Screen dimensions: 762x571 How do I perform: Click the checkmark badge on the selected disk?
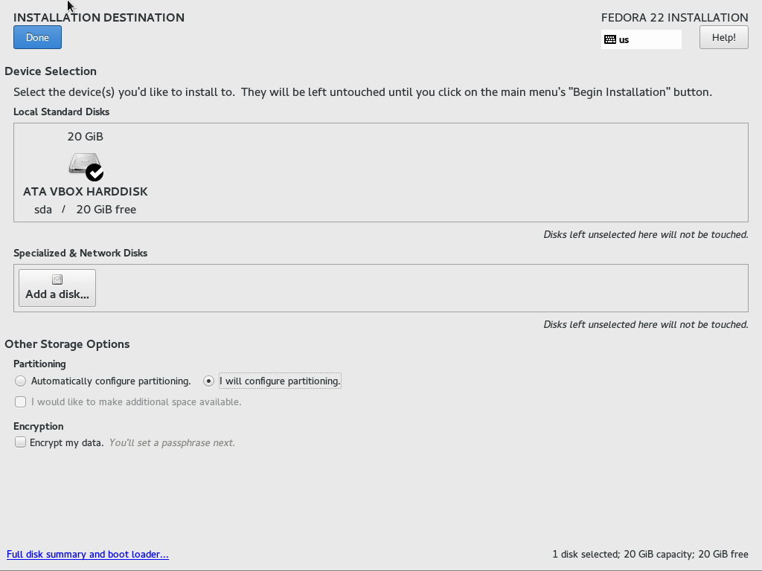(95, 172)
